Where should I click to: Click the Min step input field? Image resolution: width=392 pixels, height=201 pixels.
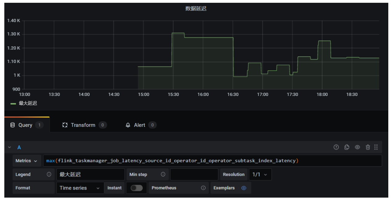[x=194, y=174]
